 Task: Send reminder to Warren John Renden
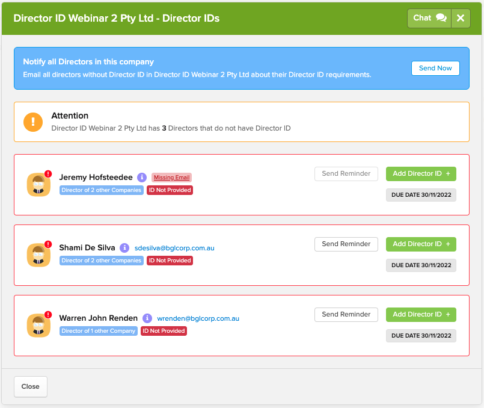[x=346, y=315]
